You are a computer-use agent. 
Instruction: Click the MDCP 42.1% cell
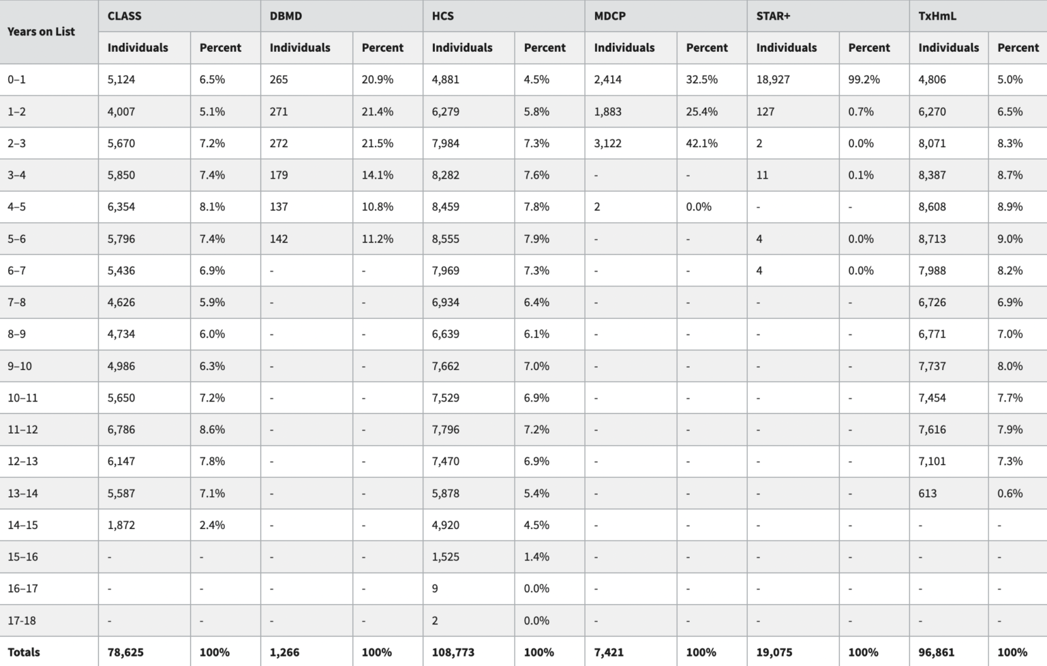click(x=701, y=143)
